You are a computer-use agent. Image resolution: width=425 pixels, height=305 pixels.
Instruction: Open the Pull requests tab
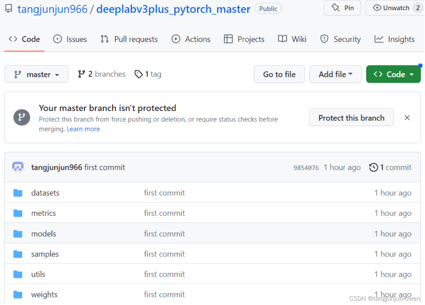coord(129,39)
